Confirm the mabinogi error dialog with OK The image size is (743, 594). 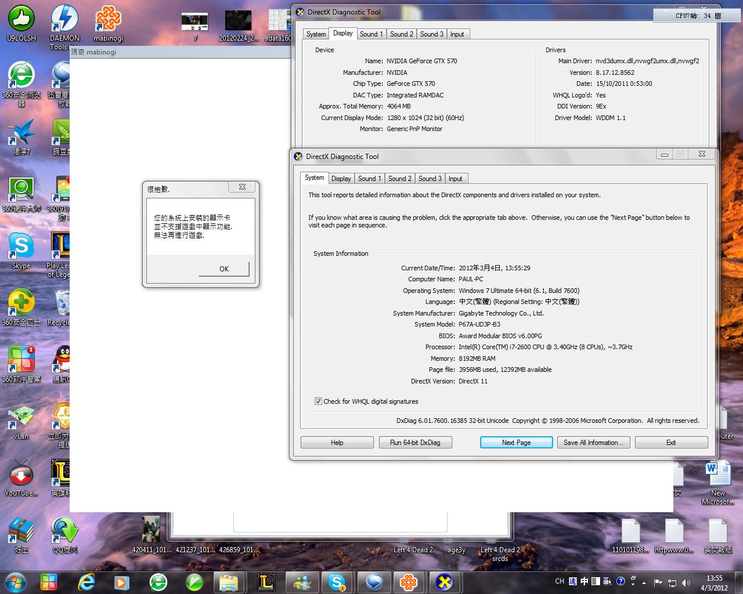point(224,269)
